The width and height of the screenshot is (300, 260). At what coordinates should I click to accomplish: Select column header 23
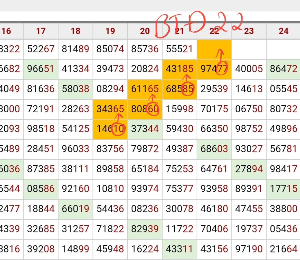[249, 31]
